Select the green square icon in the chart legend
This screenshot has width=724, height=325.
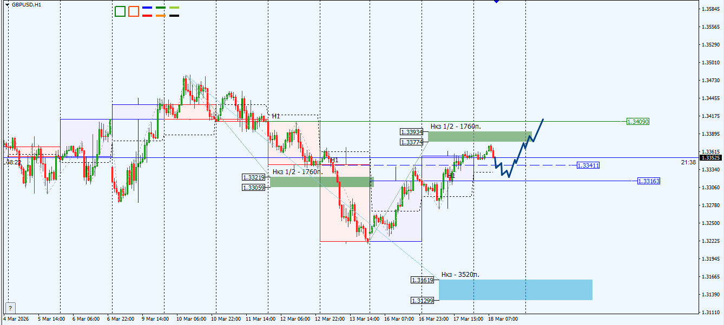tap(120, 11)
